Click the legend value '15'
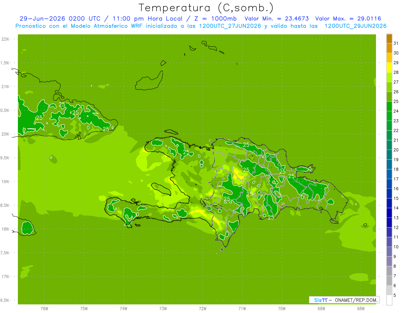The height and width of the screenshot is (313, 405). [x=396, y=199]
